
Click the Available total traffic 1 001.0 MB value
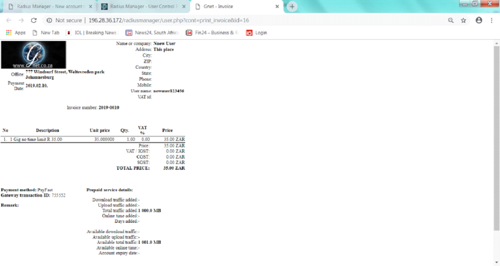click(150, 242)
